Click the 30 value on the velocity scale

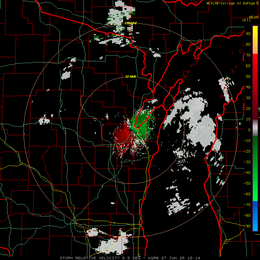pyautogui.click(x=248, y=98)
